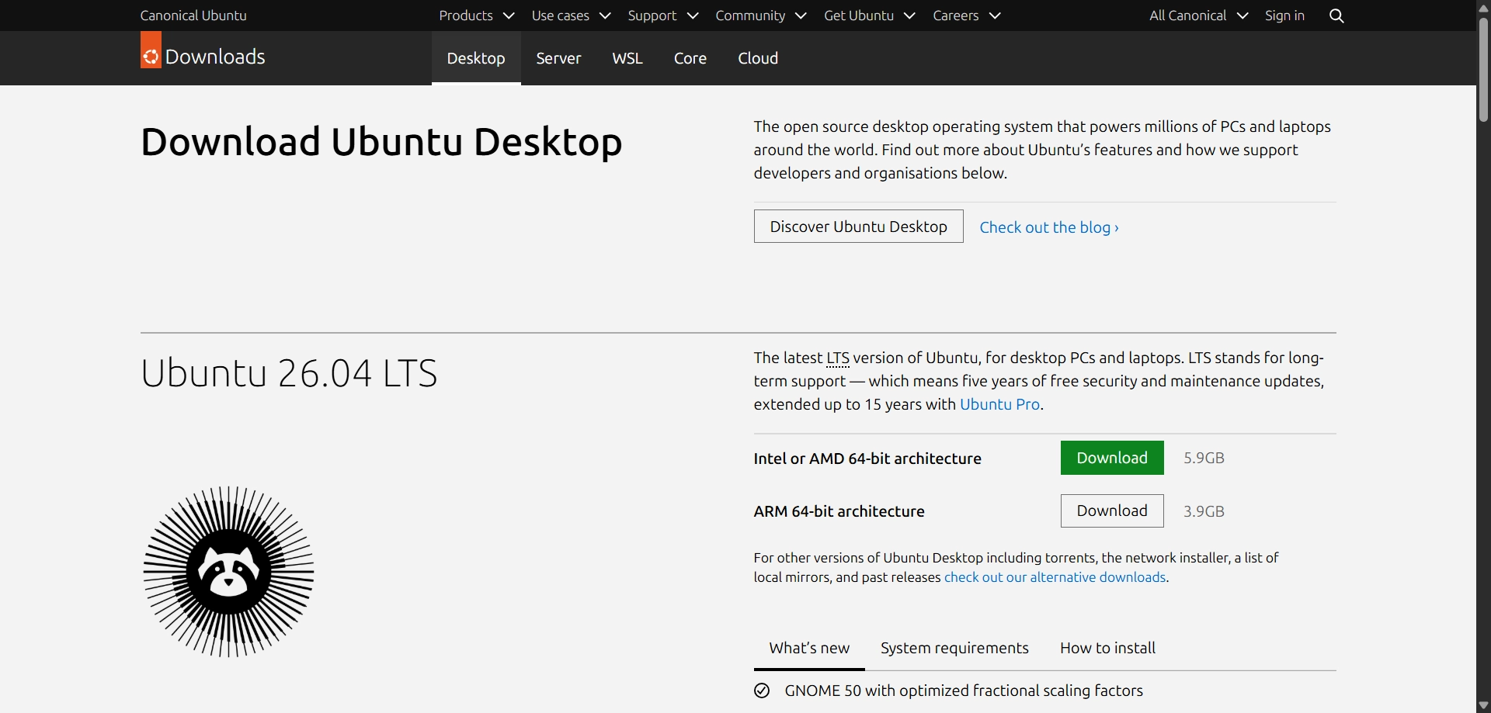The height and width of the screenshot is (713, 1491).
Task: Click the raccoon mascot image
Action: [228, 572]
